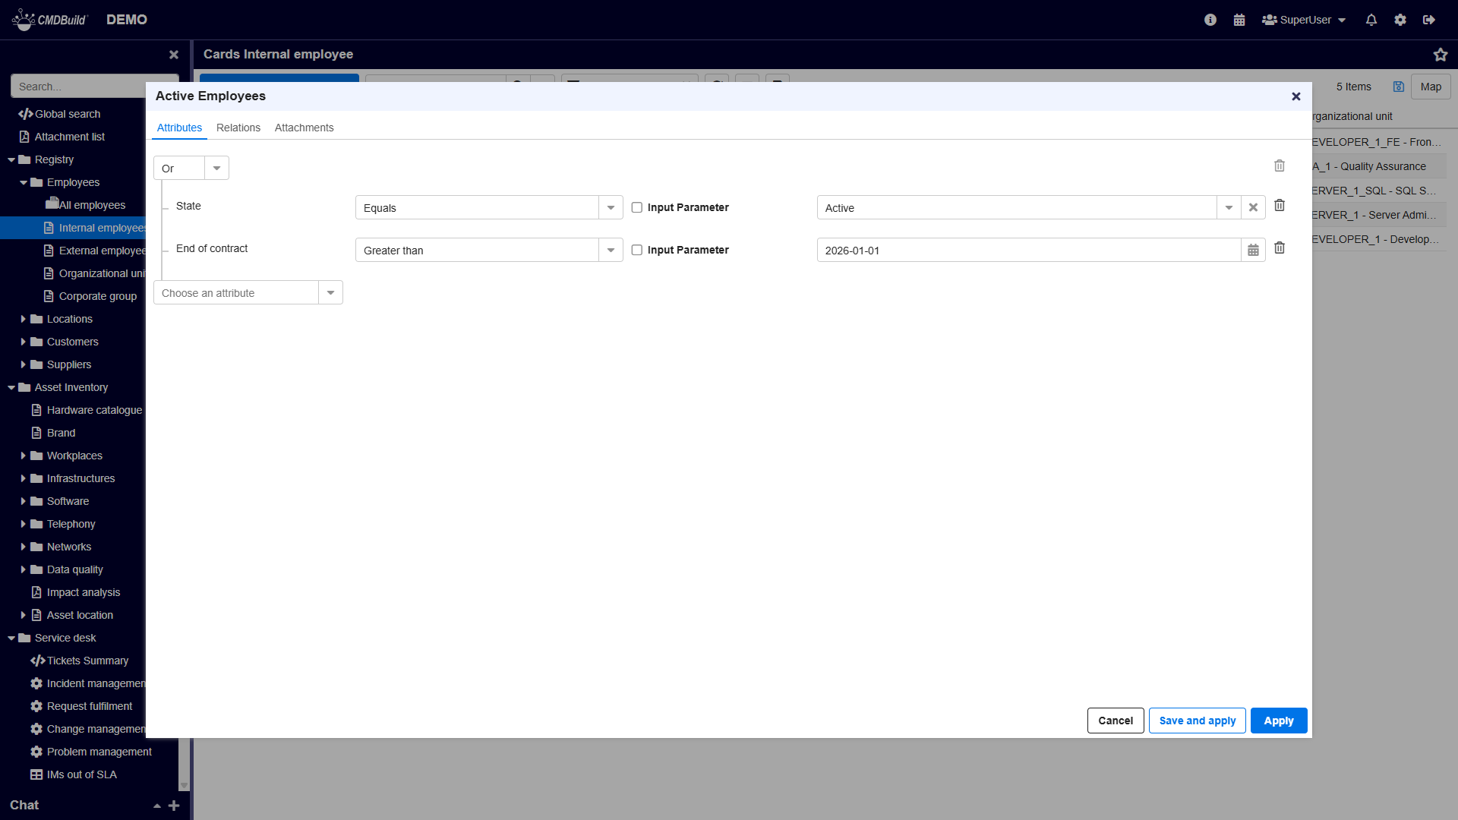The image size is (1458, 820).
Task: Enable Input Parameter for End of contract
Action: point(637,250)
